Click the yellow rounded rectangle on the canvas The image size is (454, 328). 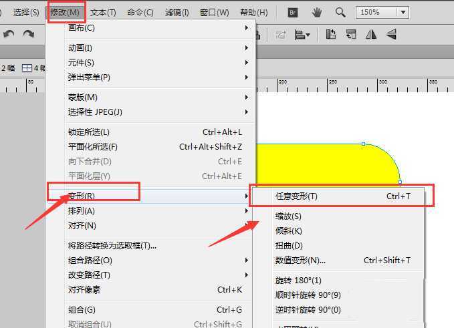[321, 164]
